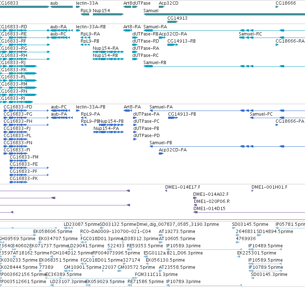
Task: Click the Samuel-RA transcript label
Action: click(x=155, y=27)
